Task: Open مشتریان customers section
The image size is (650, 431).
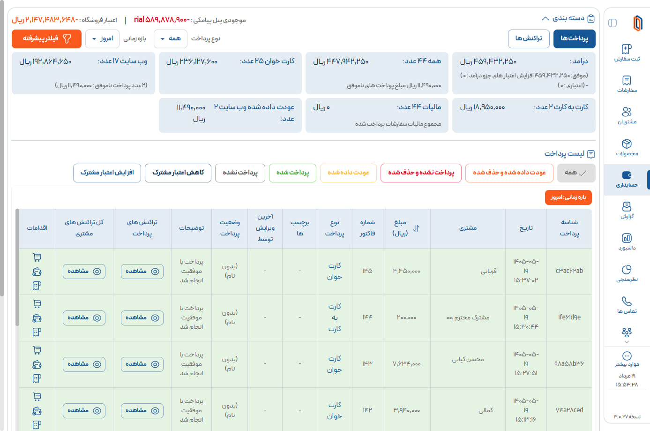Action: (627, 116)
